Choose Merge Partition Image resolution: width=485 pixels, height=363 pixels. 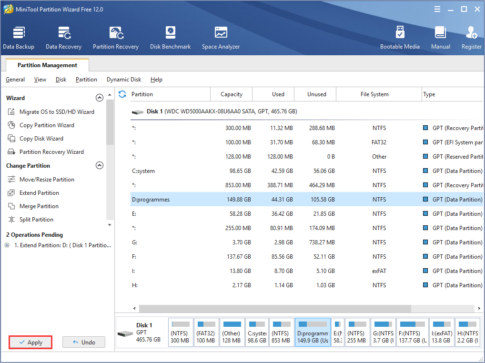[x=33, y=206]
